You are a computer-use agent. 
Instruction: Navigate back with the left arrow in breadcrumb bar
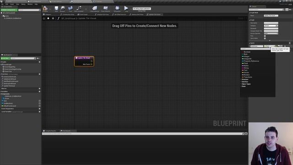pyautogui.click(x=48, y=18)
